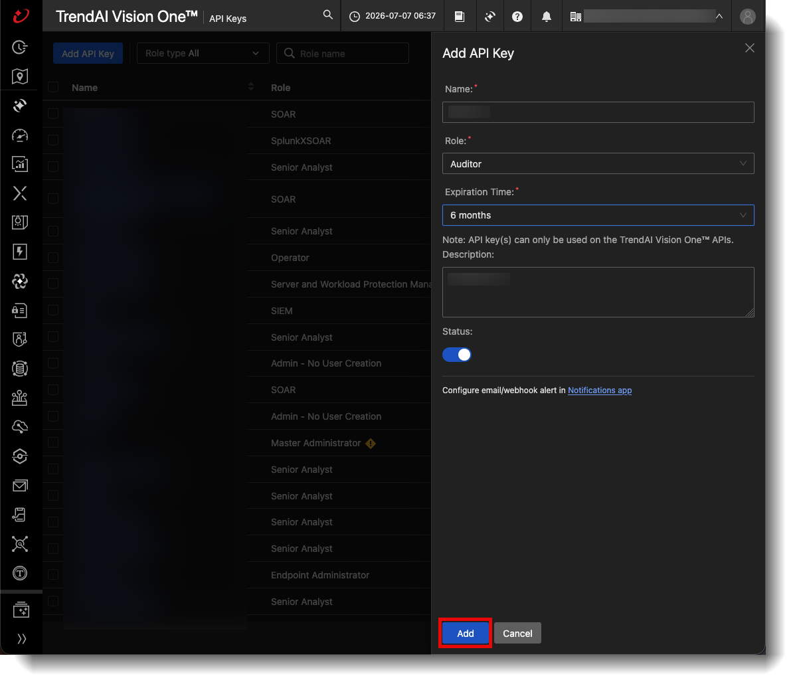Open the Role type All dropdown

203,53
